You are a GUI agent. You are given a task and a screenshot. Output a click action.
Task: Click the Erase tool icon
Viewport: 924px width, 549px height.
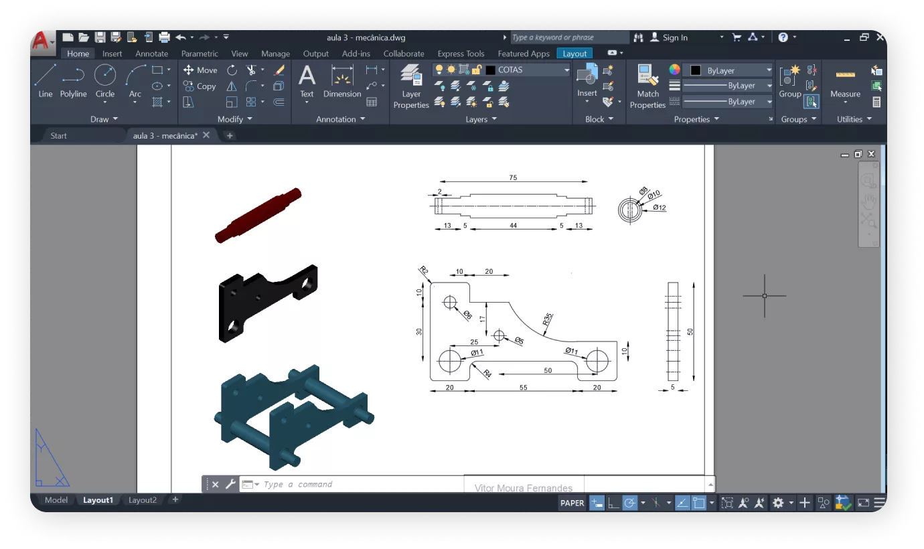pos(280,70)
